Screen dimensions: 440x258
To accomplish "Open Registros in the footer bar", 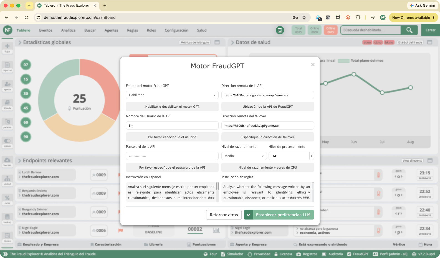I will click(x=307, y=254).
